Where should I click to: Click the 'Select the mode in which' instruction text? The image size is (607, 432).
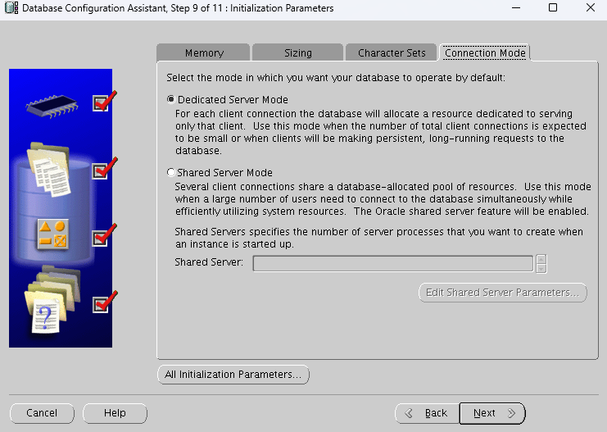pos(336,78)
